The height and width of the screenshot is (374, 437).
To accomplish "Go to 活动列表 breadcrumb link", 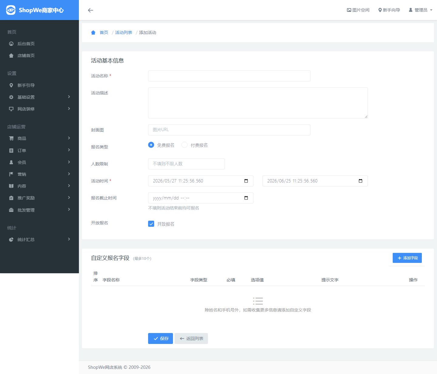I will [124, 32].
